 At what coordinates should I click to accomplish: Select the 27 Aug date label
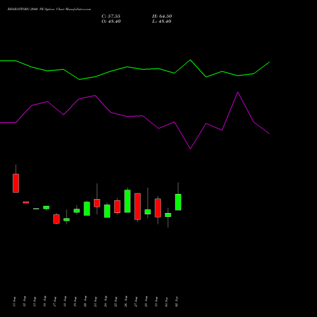(136, 302)
